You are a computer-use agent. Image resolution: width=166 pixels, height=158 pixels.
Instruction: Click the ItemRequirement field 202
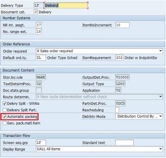pos(119,58)
